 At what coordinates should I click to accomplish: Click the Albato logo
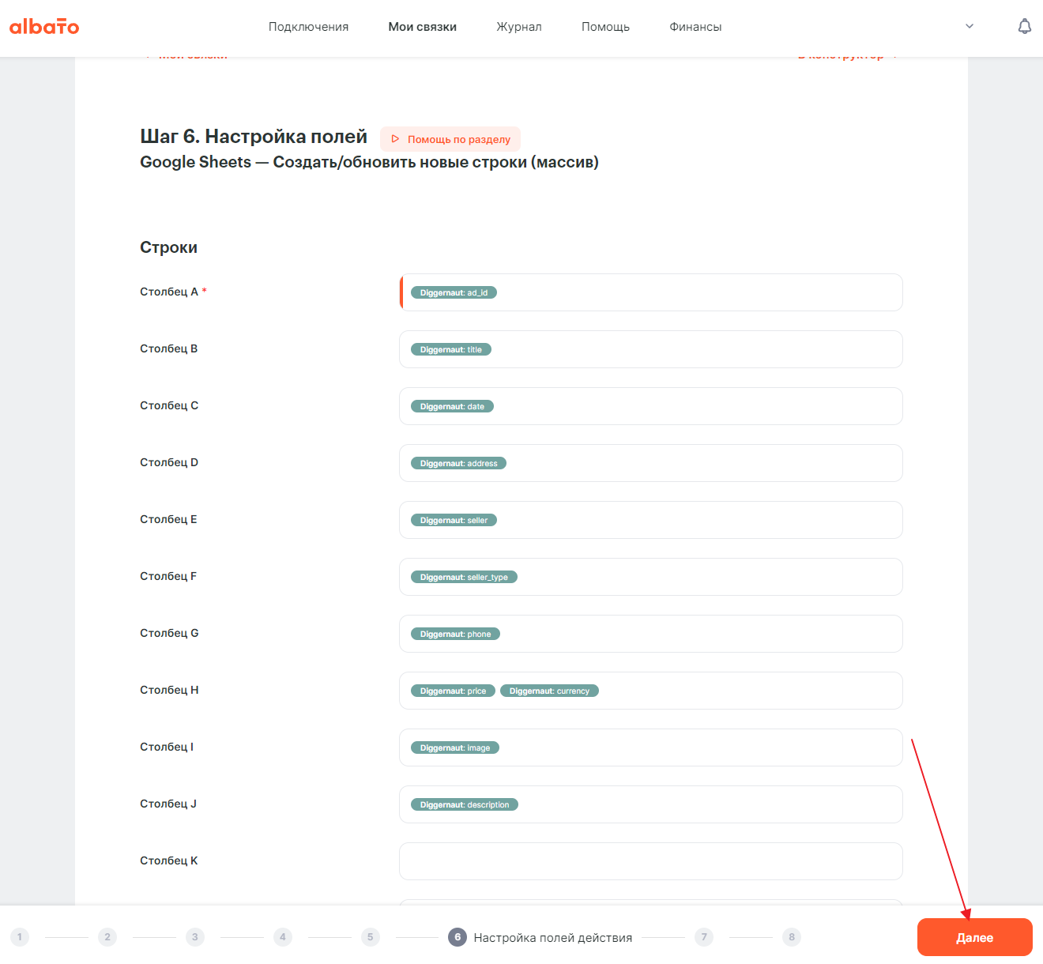tap(44, 27)
